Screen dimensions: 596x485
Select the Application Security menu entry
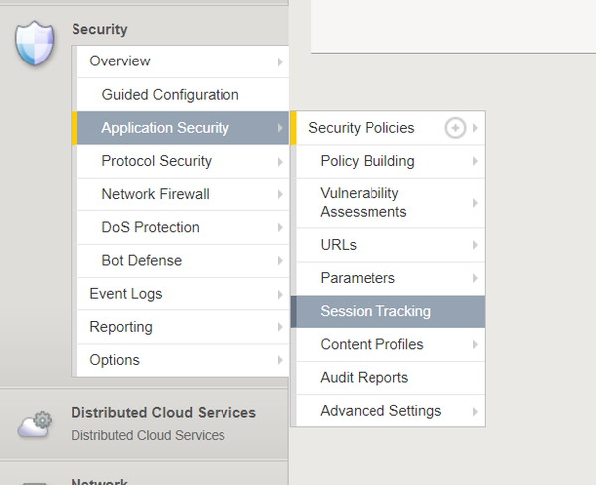(165, 128)
